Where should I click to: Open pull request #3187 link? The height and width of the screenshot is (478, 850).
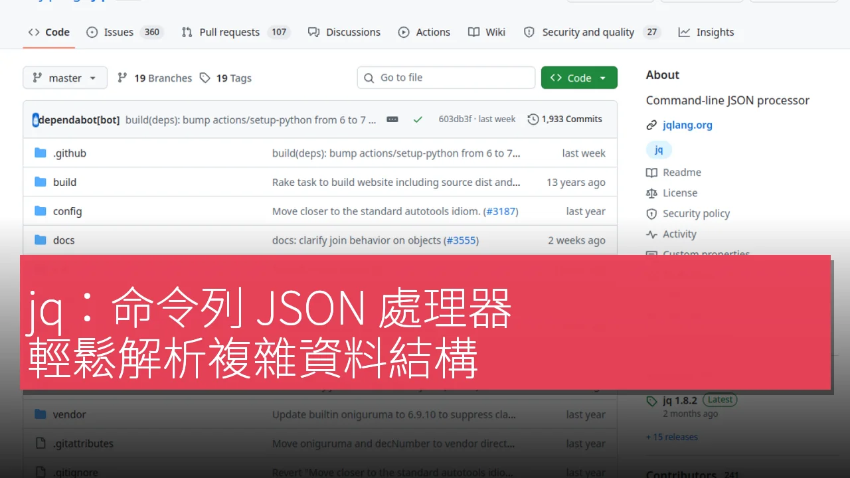click(501, 211)
